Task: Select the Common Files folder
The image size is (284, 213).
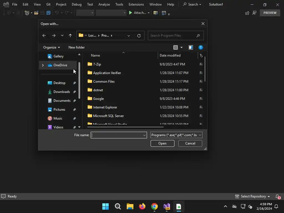Action: click(x=104, y=82)
